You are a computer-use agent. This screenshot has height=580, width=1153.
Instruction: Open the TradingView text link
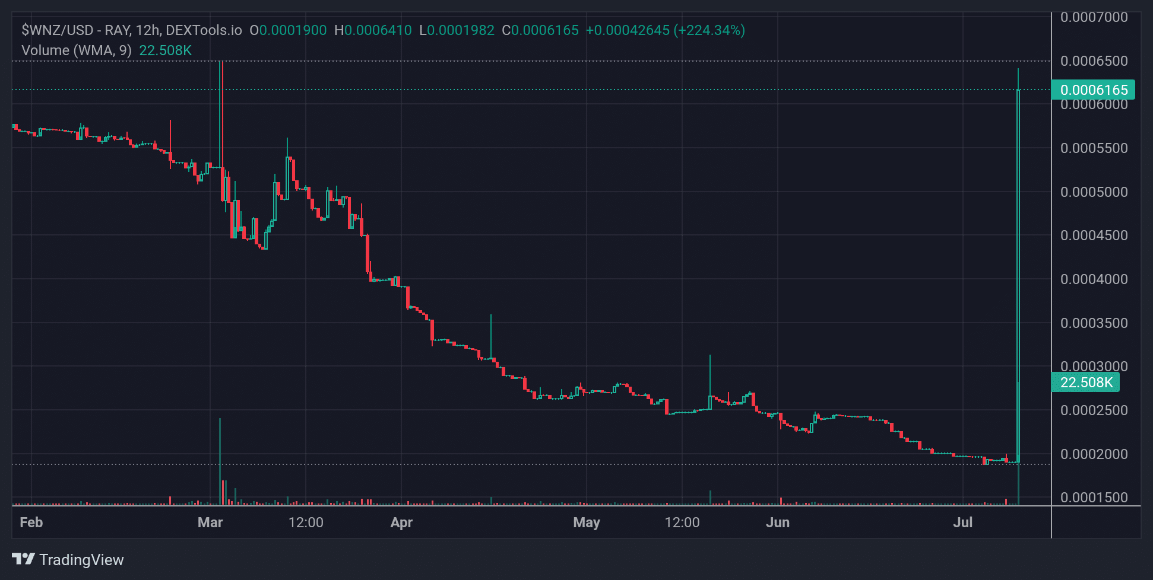tap(81, 560)
